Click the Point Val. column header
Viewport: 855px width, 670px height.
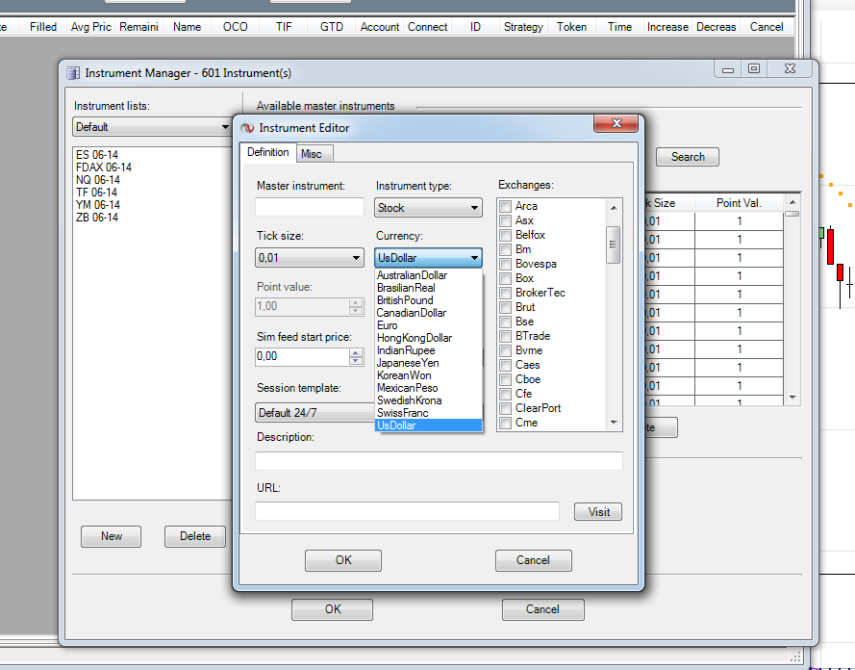(x=739, y=203)
